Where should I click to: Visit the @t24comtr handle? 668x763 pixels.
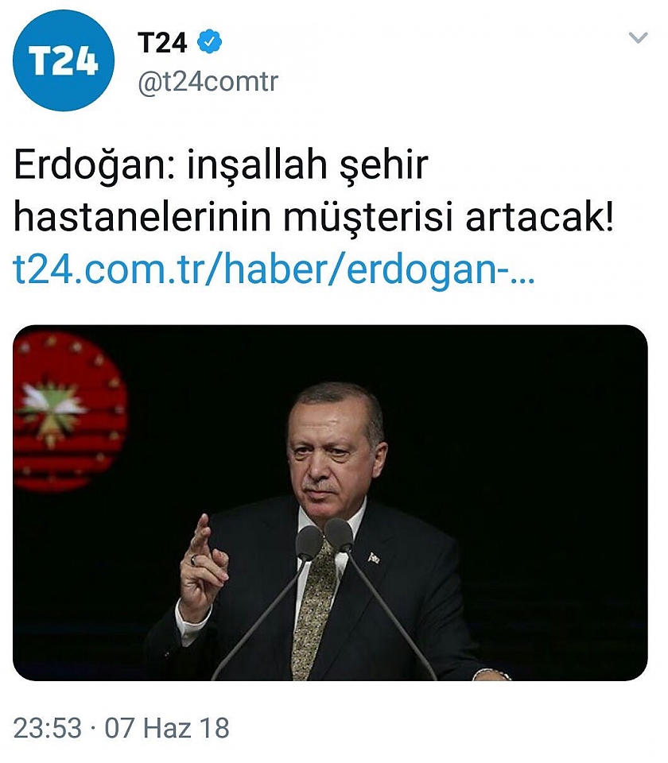[x=208, y=81]
